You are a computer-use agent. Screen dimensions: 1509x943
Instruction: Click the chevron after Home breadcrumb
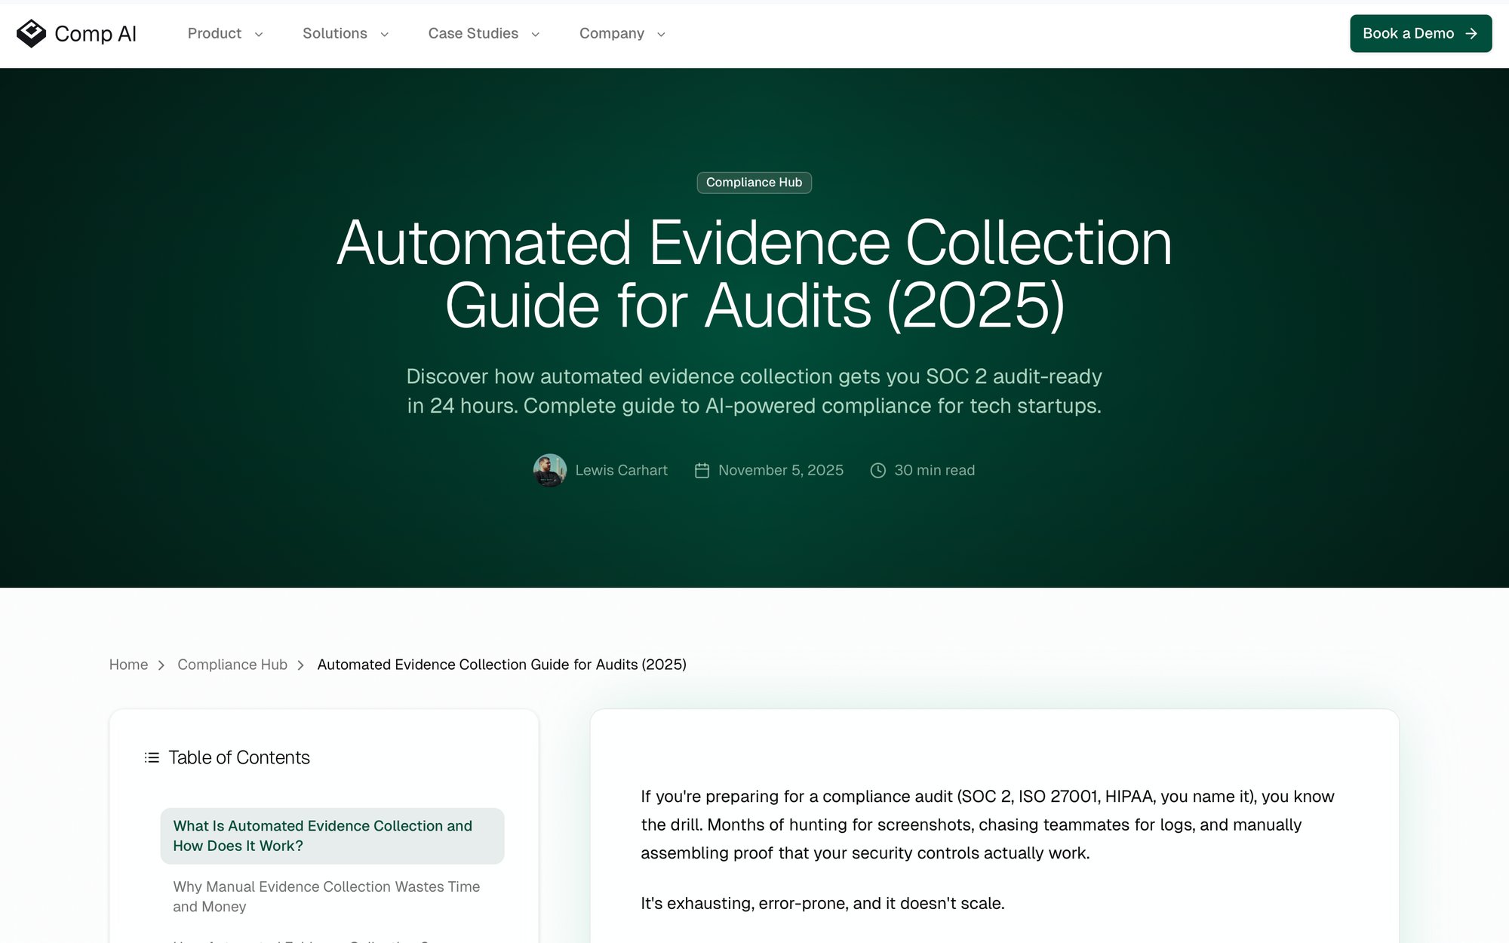pos(161,665)
